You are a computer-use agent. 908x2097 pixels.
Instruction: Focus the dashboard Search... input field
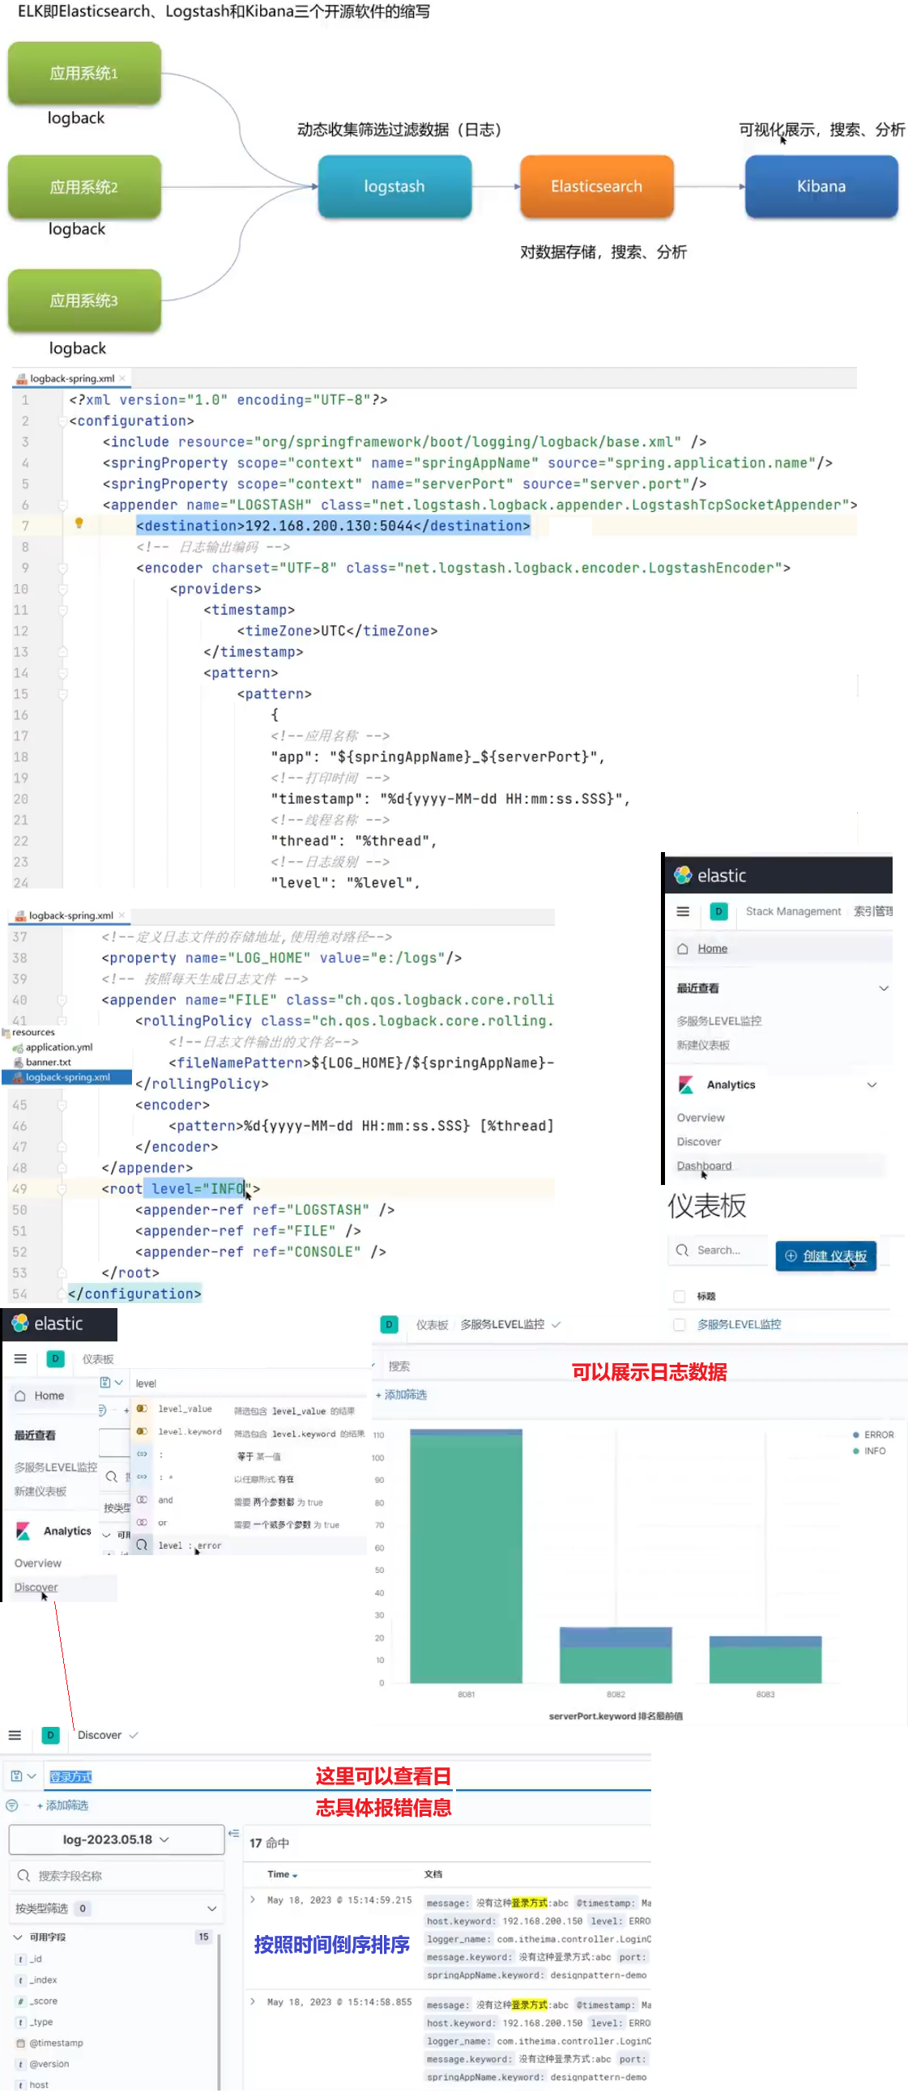click(718, 1251)
